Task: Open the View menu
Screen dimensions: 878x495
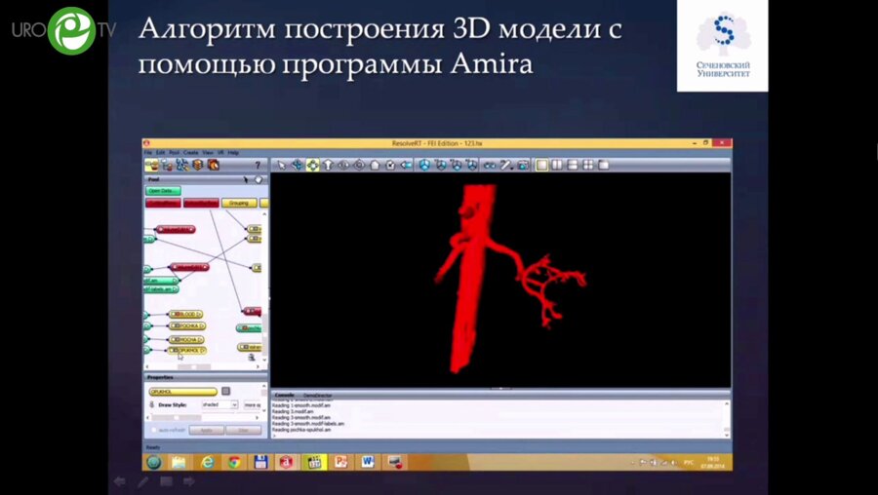Action: 207,152
